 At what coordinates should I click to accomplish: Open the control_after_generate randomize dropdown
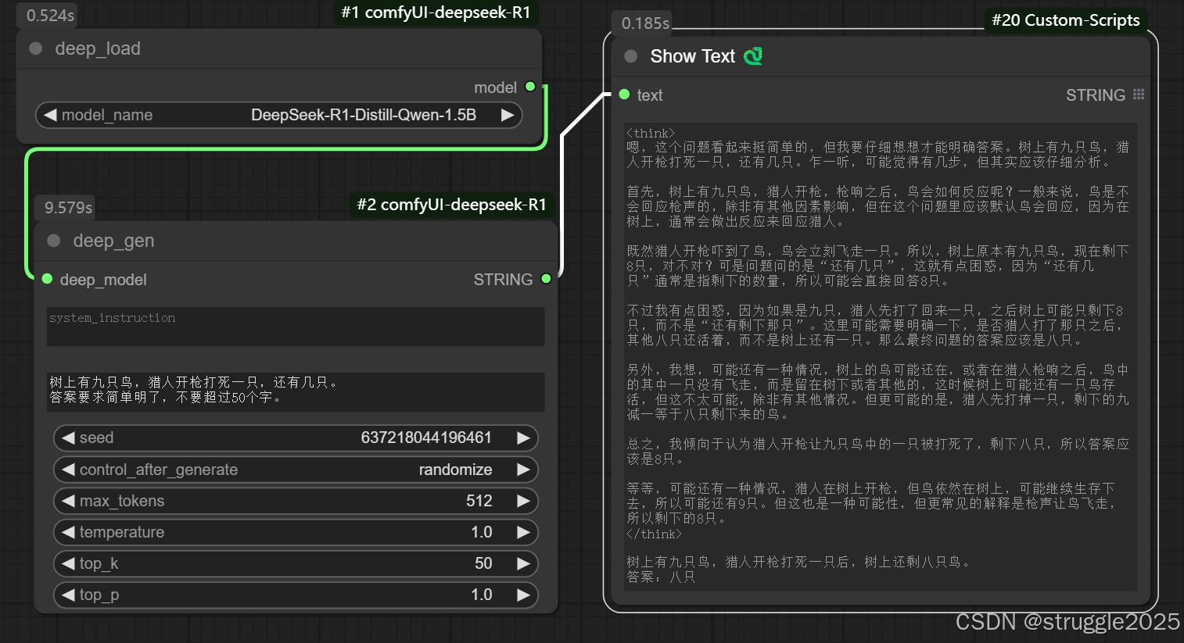[x=296, y=470]
